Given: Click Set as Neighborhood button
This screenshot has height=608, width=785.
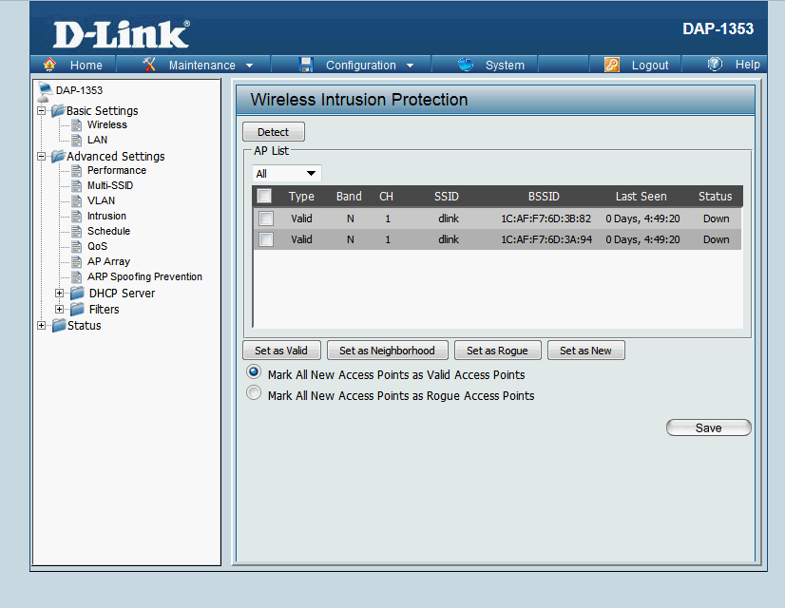Looking at the screenshot, I should [387, 351].
